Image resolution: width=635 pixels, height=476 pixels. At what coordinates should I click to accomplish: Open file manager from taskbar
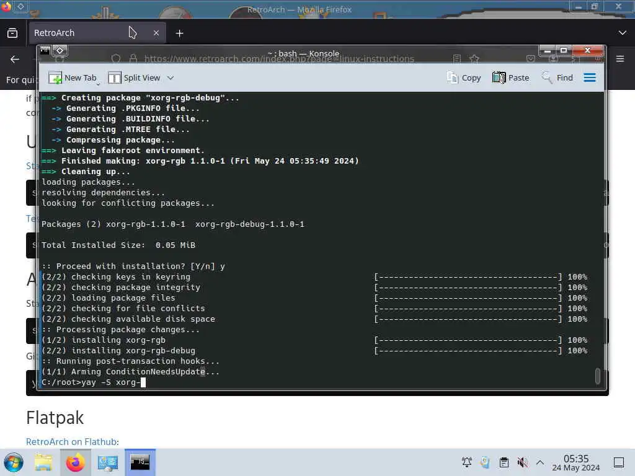tap(43, 462)
